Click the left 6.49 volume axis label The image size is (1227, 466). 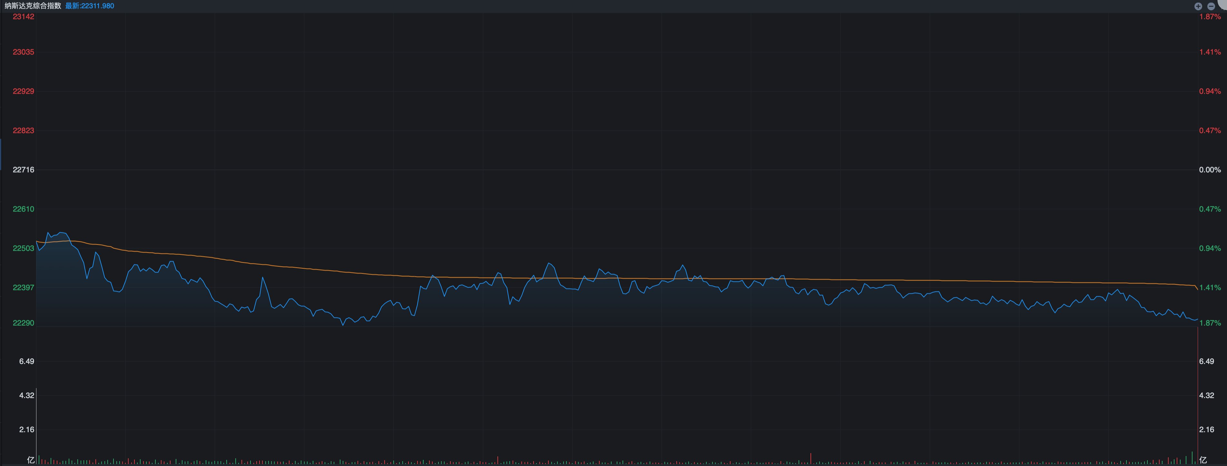(x=27, y=361)
